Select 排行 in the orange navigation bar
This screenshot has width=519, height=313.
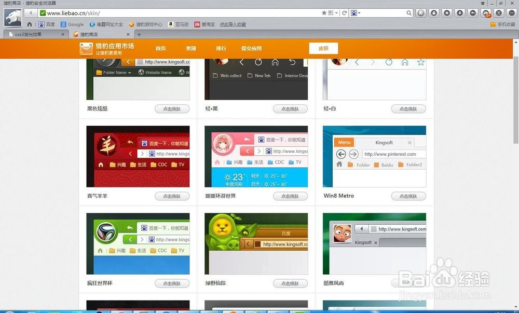221,48
